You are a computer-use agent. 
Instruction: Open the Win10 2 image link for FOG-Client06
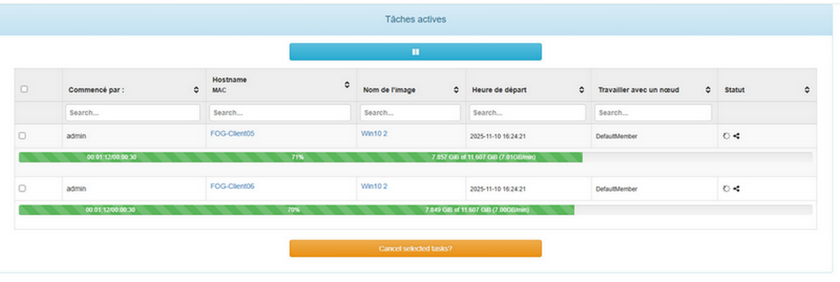pyautogui.click(x=374, y=186)
